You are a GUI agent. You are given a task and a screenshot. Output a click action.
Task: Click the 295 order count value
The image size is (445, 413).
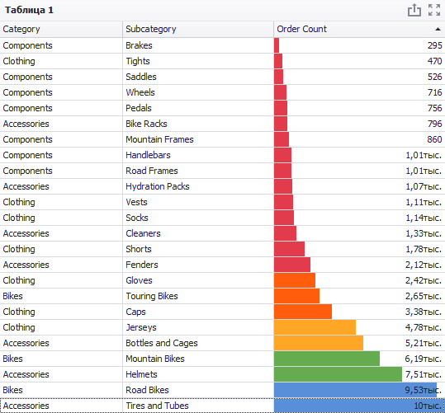(x=435, y=45)
